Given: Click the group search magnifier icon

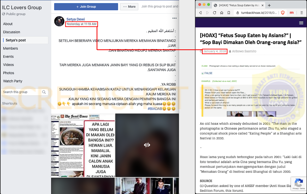Looking at the screenshot, I should (44, 92).
